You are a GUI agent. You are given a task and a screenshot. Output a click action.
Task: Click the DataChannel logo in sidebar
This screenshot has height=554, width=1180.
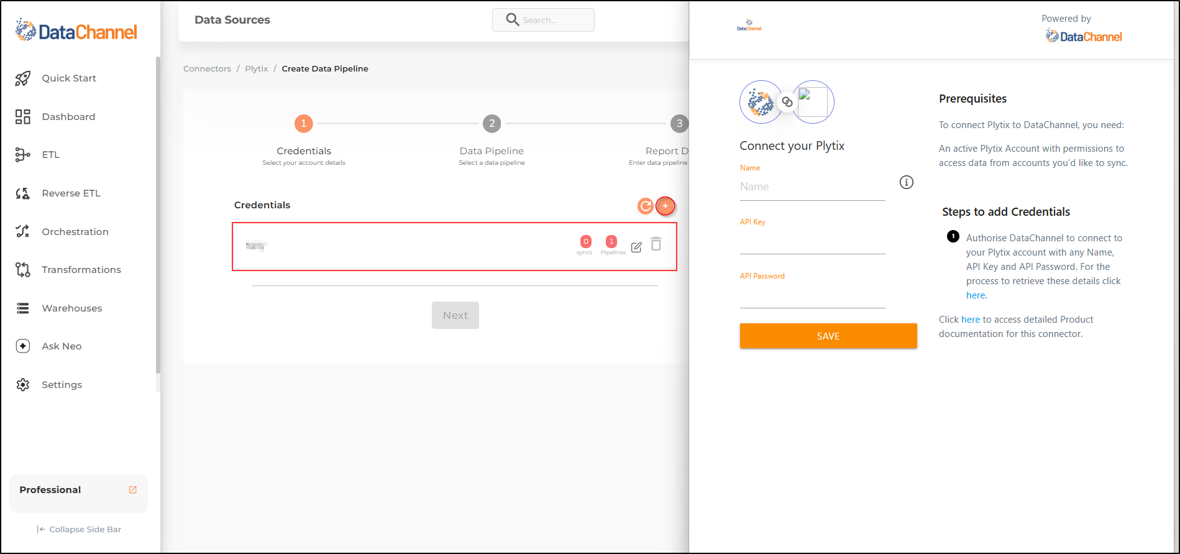76,31
